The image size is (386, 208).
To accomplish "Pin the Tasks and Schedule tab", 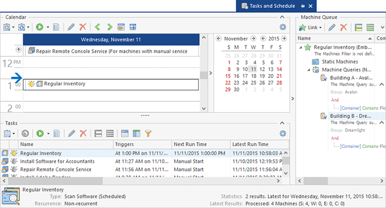I will click(x=303, y=6).
